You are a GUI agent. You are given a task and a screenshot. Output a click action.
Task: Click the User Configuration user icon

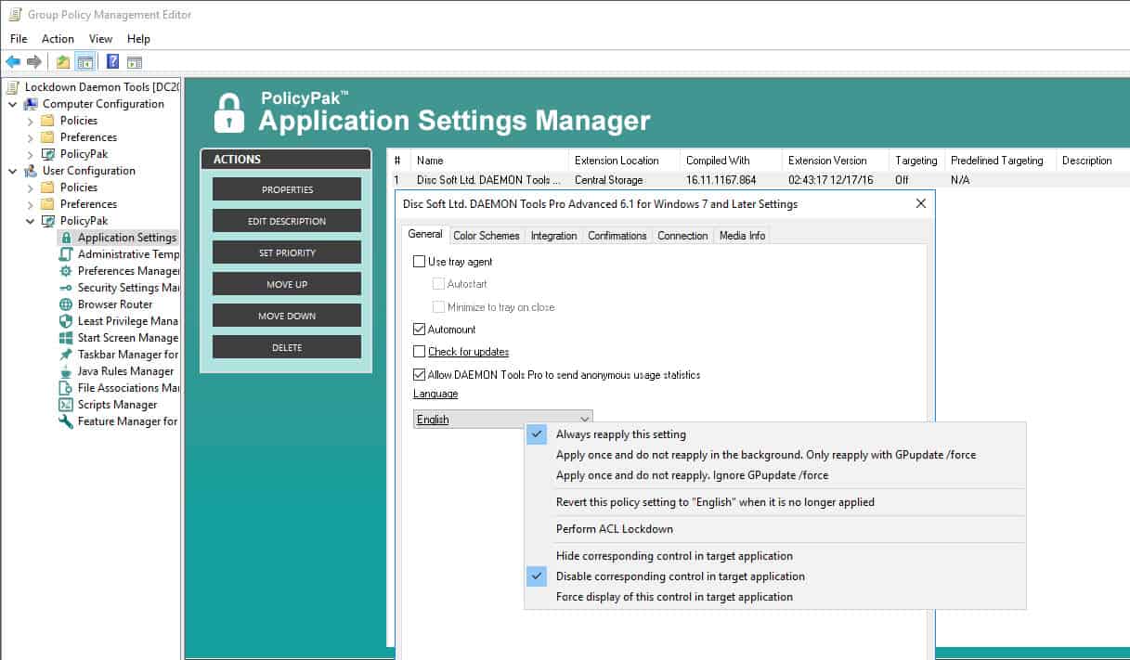click(x=31, y=171)
